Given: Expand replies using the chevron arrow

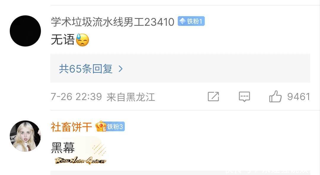Looking at the screenshot, I should point(121,69).
